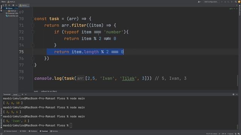Click line number 75 in the gutter
This screenshot has height=135, width=241.
21,52
